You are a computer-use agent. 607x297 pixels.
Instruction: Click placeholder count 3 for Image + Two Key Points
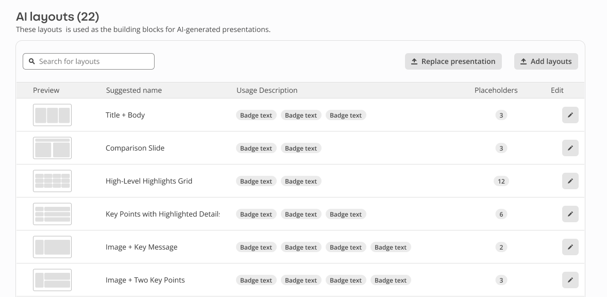click(x=501, y=280)
